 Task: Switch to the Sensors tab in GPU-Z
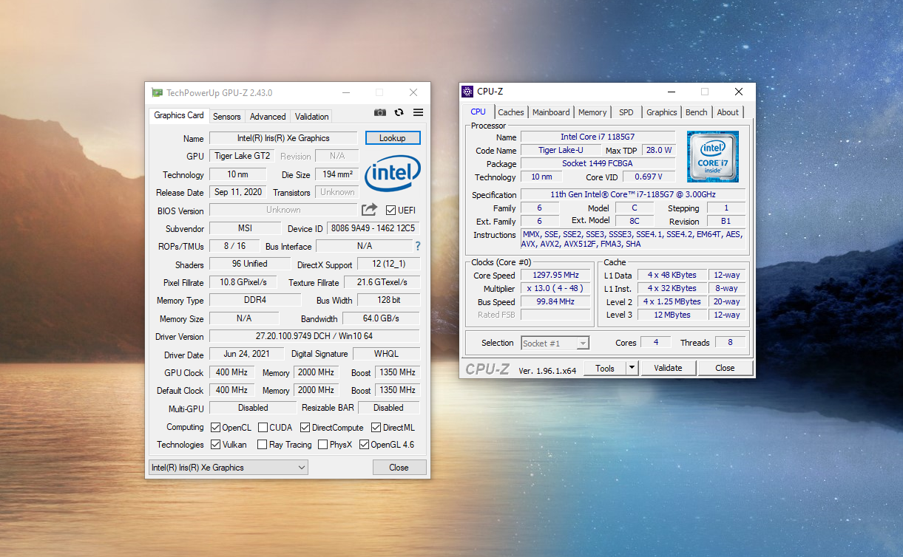pyautogui.click(x=226, y=117)
